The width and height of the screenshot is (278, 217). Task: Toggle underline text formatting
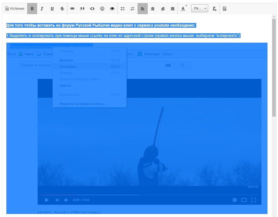click(52, 9)
